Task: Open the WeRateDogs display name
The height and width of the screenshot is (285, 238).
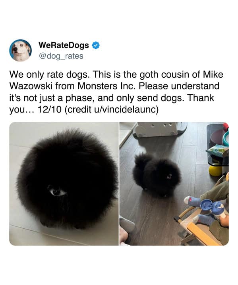Action: coord(64,45)
